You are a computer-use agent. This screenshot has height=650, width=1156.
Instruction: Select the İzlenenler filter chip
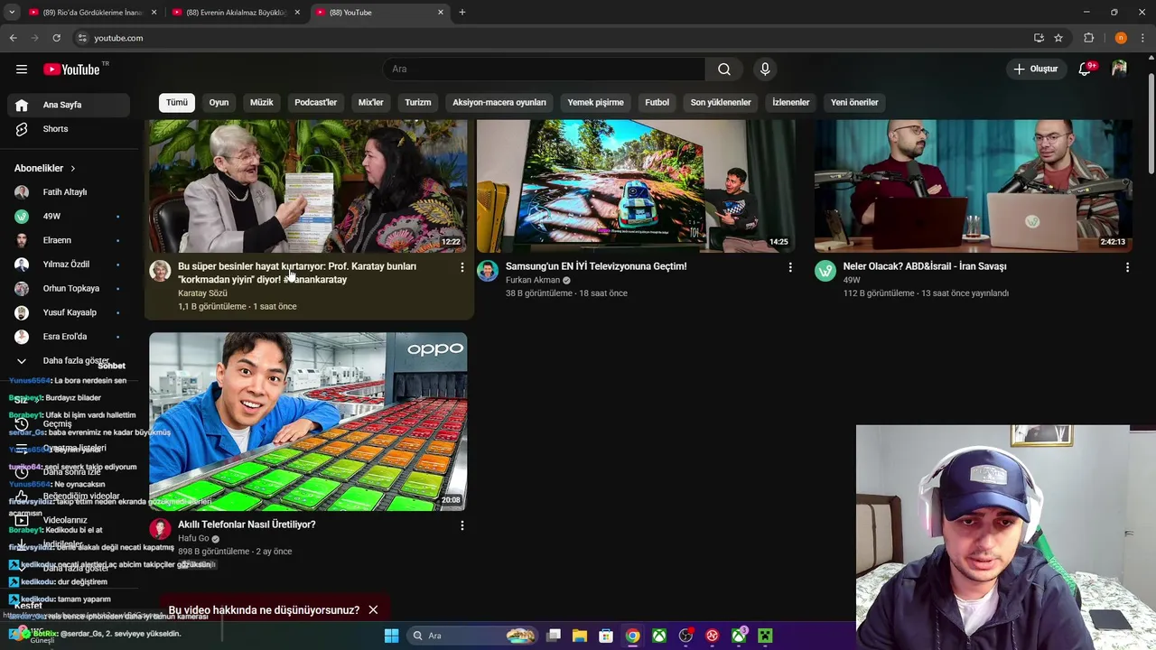point(791,102)
